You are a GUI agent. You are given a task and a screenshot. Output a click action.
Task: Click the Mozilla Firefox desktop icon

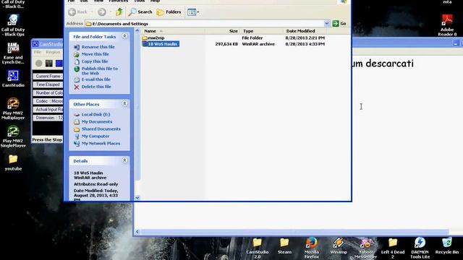click(312, 248)
